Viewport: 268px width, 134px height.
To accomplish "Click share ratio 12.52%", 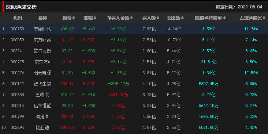I will click(251, 73).
